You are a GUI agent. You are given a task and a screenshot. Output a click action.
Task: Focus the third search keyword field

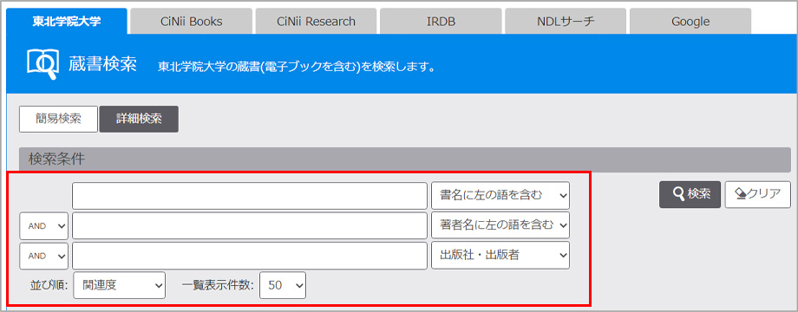pos(250,256)
